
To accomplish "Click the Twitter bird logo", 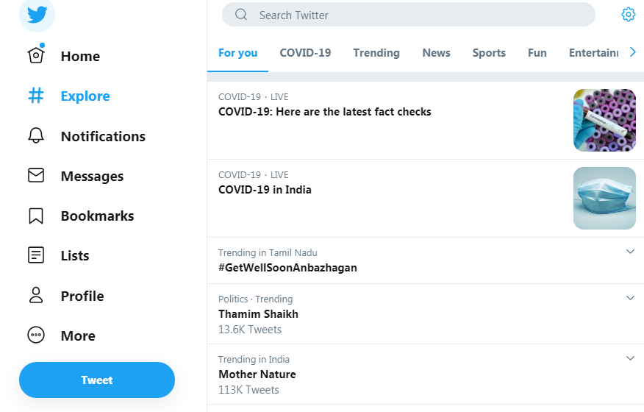I will coord(37,15).
